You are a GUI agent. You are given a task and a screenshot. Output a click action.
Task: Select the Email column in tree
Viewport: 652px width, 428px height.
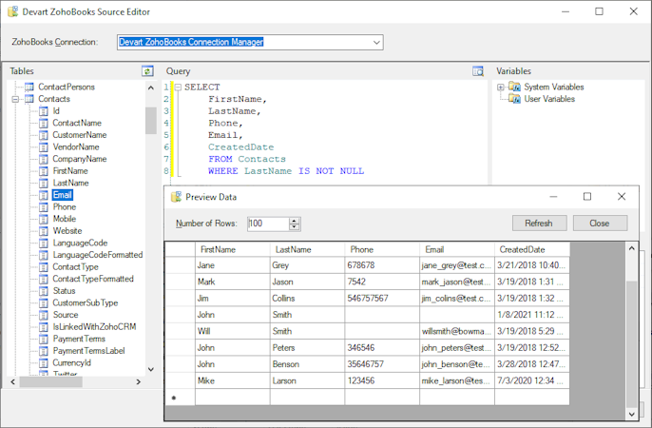coord(62,195)
